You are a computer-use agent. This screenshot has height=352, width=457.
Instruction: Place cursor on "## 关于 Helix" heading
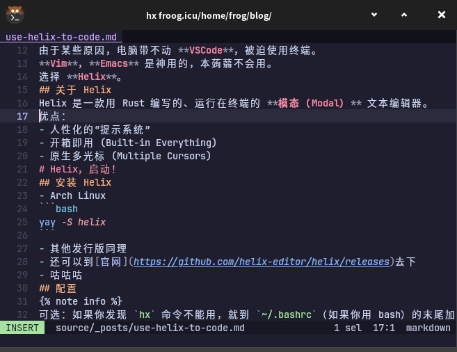click(75, 90)
